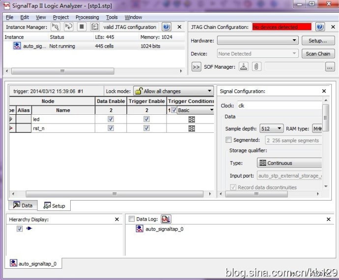Viewport: 339px width, 280px height.
Task: Toggle Trigger Enable checkbox for led
Action: coord(146,119)
